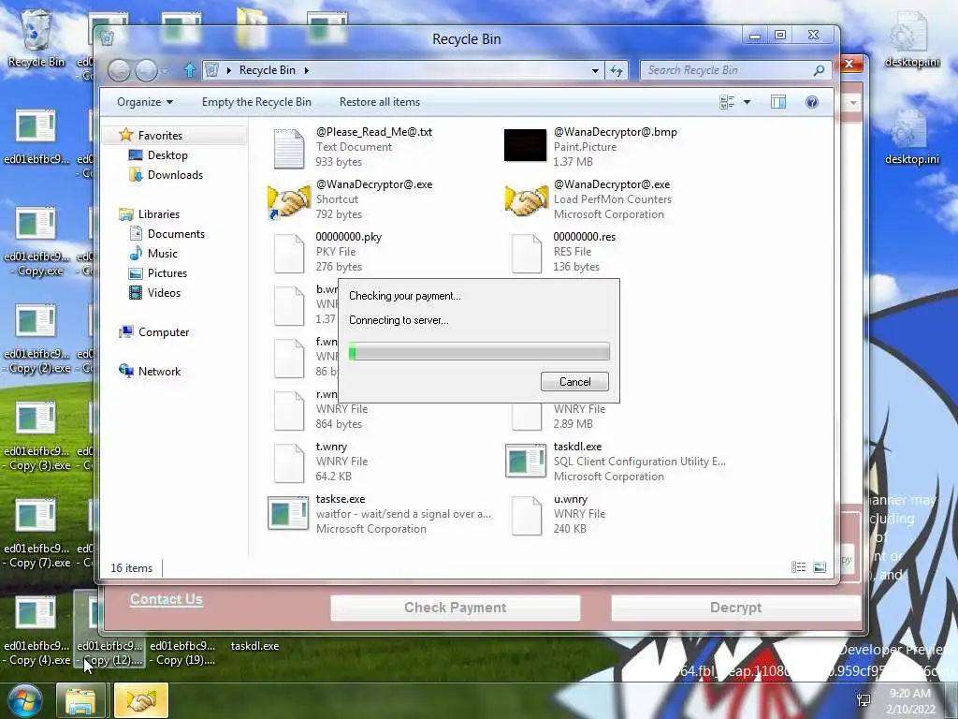Click Decrypt in the ransomware window

click(x=735, y=608)
